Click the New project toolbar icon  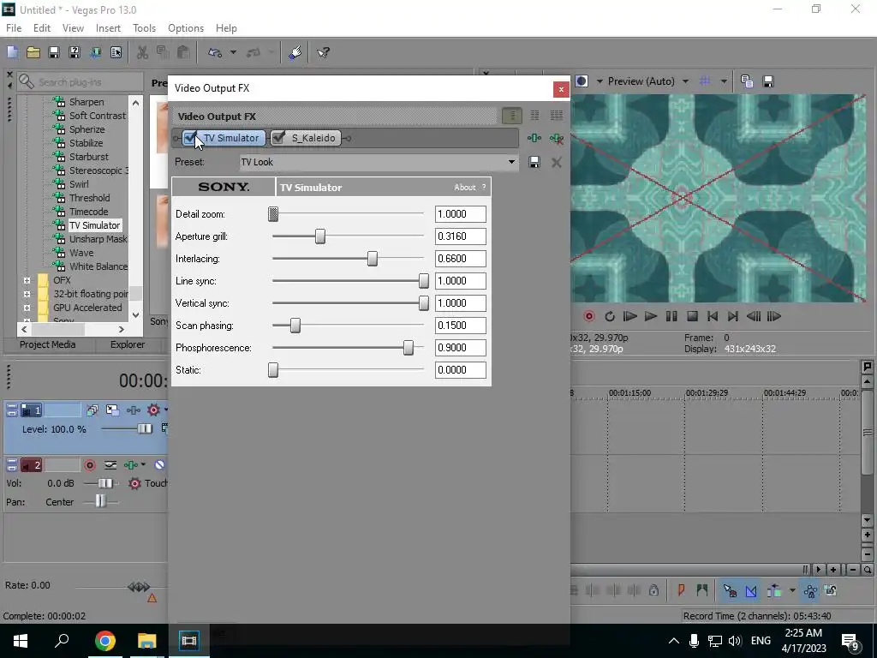tap(12, 52)
